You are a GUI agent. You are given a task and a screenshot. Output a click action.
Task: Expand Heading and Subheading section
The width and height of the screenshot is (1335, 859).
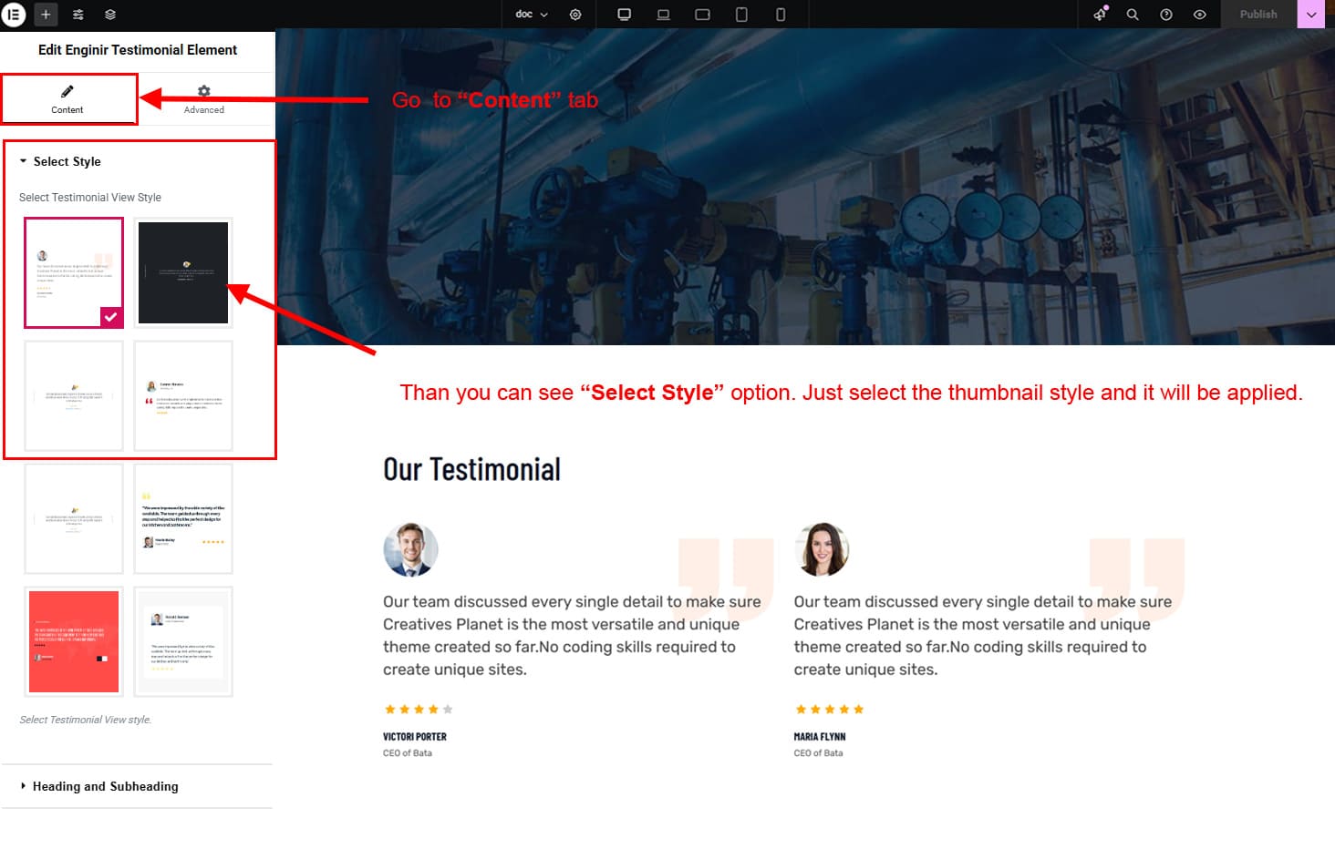click(105, 786)
